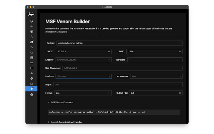Open the Data Encoding icon
The image size is (214, 134).
coord(31,68)
